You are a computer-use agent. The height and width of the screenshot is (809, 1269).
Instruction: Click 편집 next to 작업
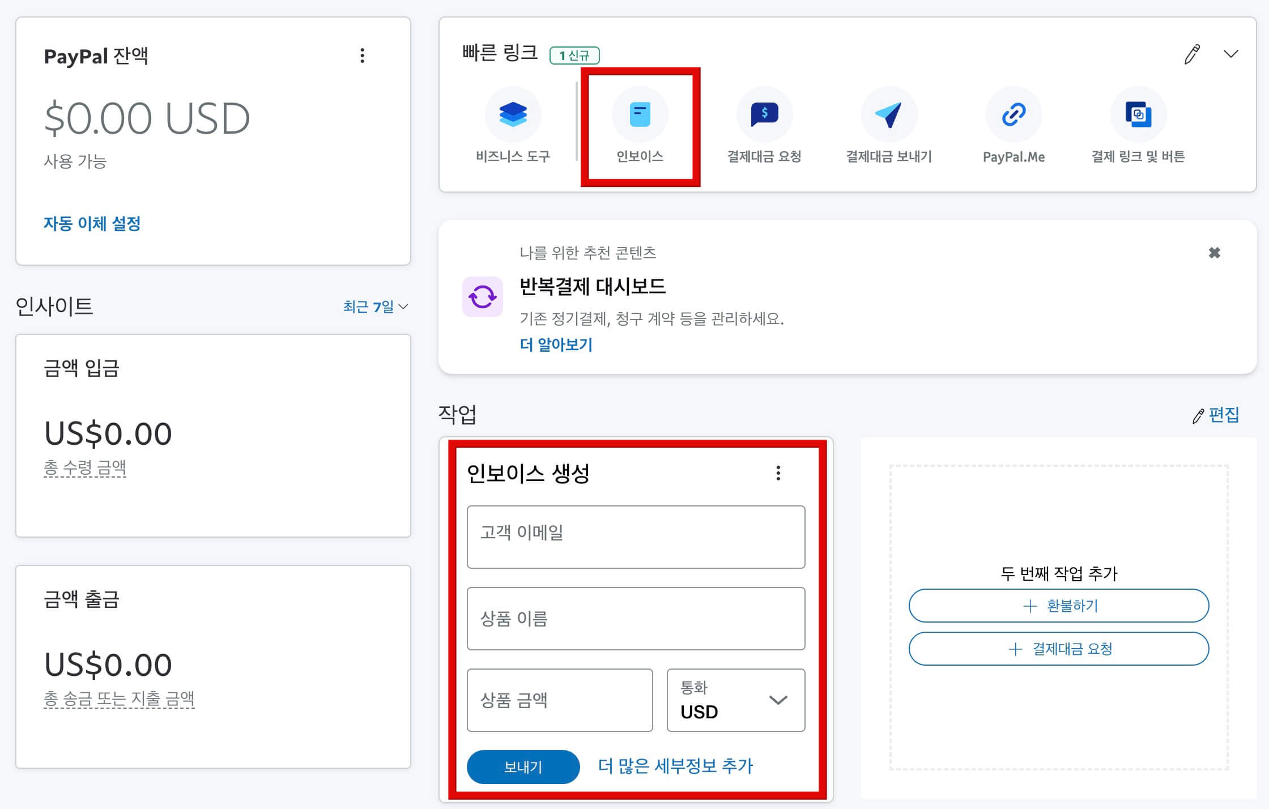[x=1216, y=415]
